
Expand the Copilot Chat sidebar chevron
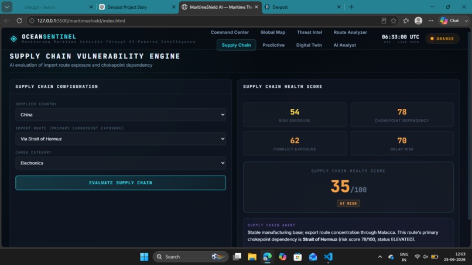point(466,20)
